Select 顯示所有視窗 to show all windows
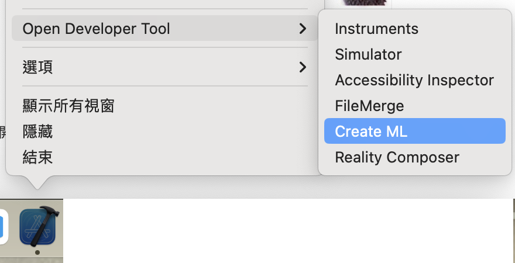 (68, 106)
